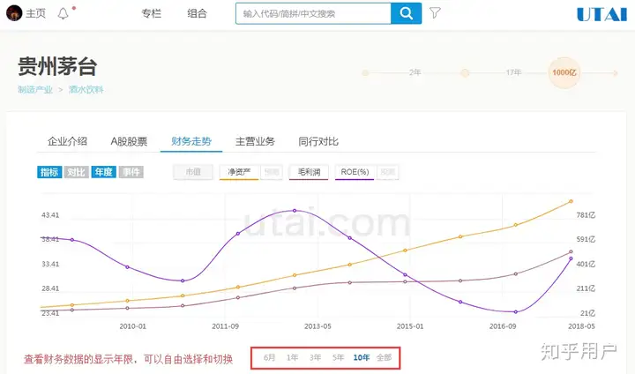Switch to the A股股票 tab

coord(129,141)
